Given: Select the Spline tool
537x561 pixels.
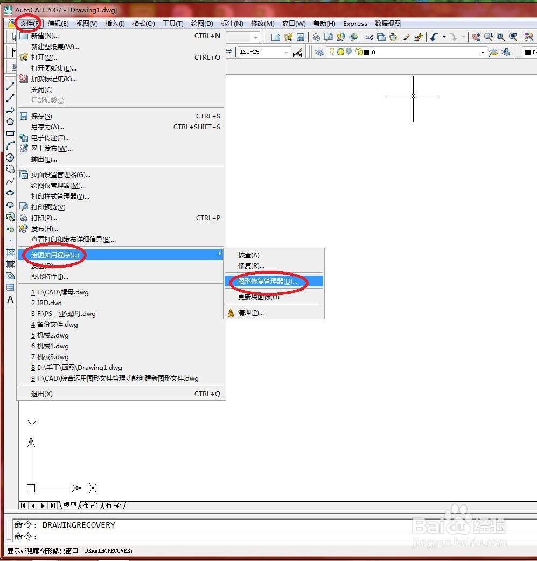Looking at the screenshot, I should (x=10, y=181).
